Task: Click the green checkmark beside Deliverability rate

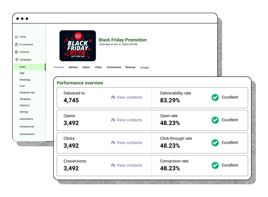Action: [215, 97]
